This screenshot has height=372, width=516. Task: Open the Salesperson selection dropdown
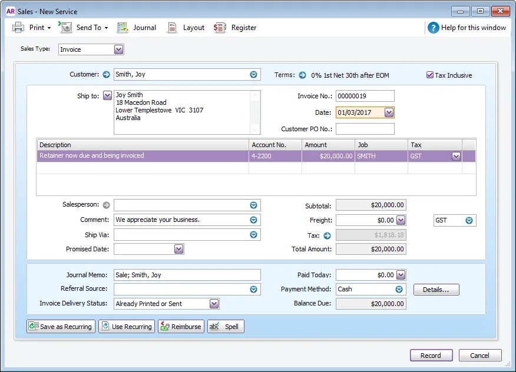coord(253,205)
